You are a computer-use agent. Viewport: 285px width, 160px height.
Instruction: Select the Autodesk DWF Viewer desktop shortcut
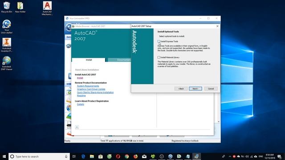pos(7,63)
